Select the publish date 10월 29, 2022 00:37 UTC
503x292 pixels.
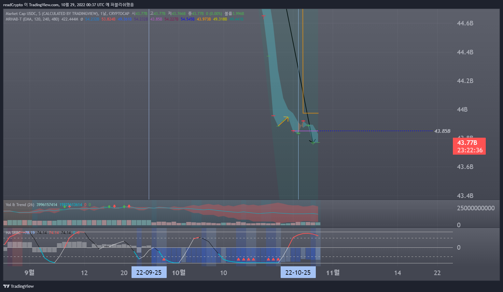83,5
